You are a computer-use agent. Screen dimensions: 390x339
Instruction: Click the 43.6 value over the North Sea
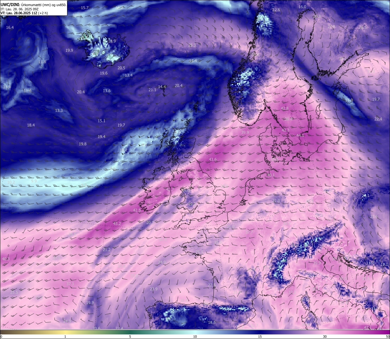coord(213,160)
